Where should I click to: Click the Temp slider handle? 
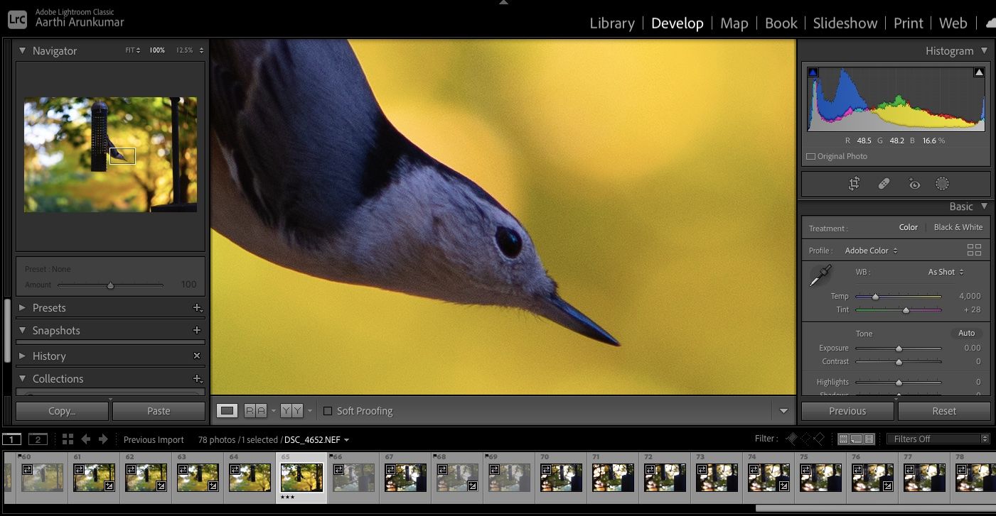point(875,297)
